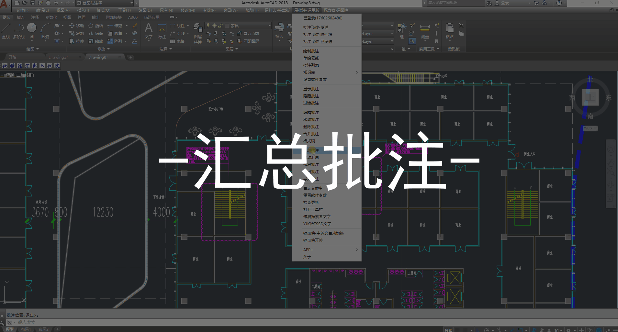
Task: Click the 登录 sign-in link
Action: (501, 3)
